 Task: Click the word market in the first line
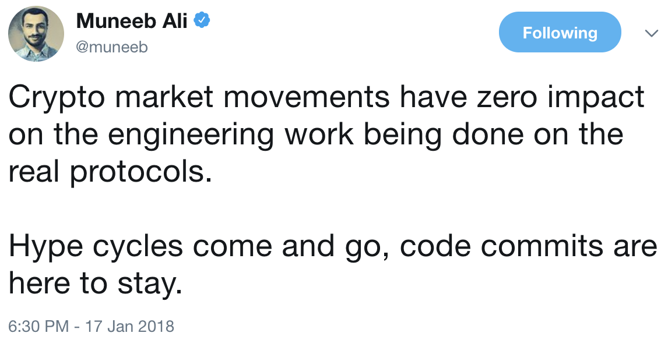click(164, 97)
